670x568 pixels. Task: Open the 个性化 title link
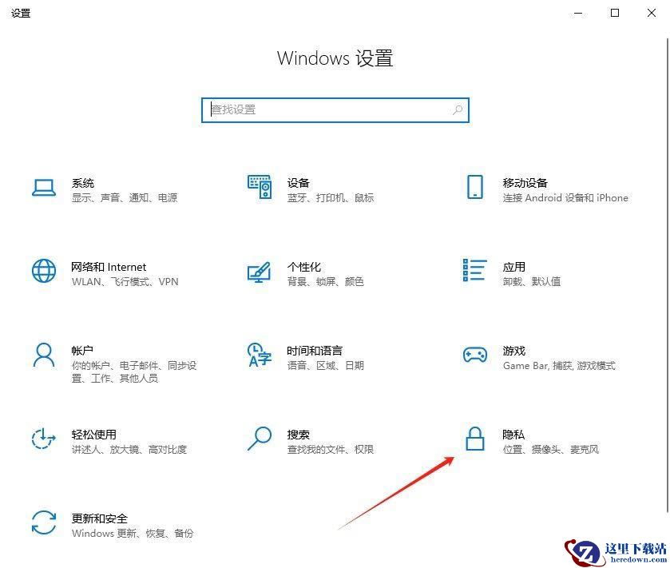coord(303,267)
